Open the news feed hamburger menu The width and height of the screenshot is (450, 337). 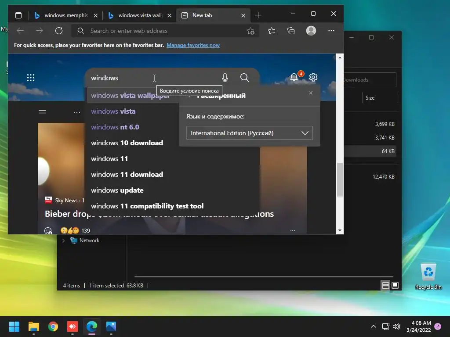click(x=42, y=112)
